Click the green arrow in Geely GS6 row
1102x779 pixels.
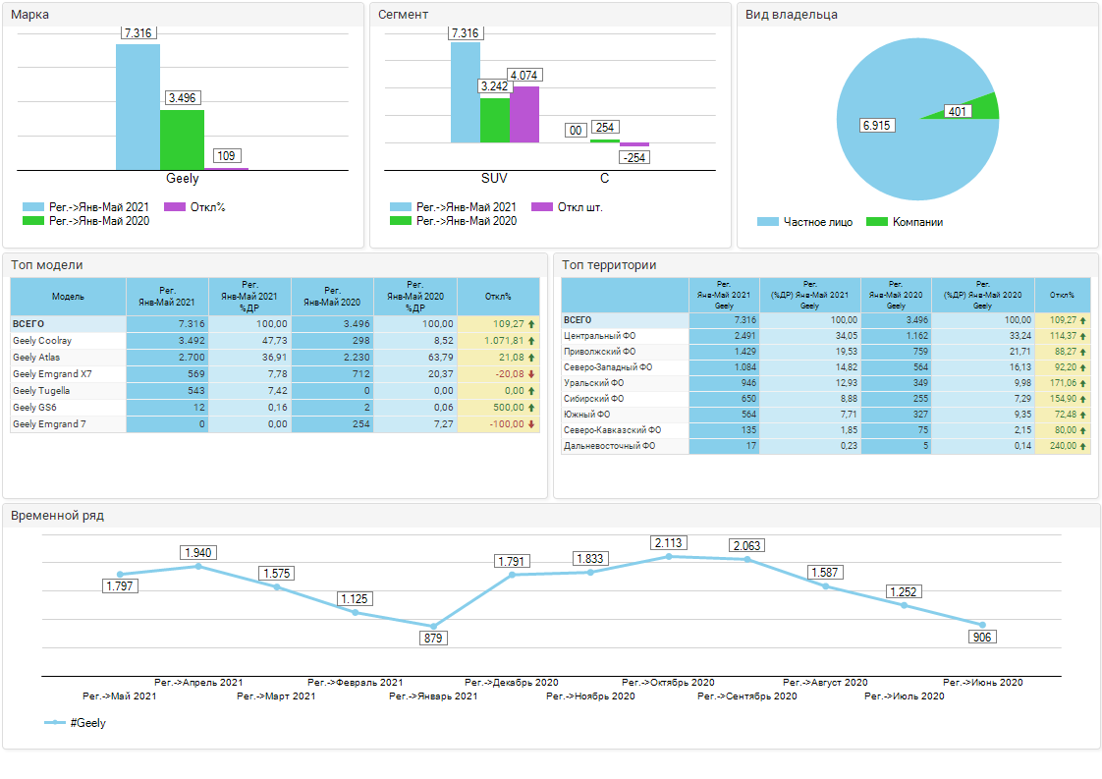click(x=531, y=408)
